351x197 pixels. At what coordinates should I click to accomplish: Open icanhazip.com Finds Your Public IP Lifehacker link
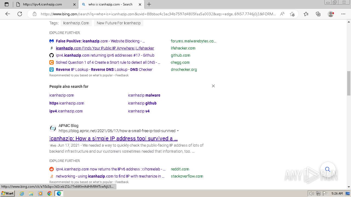pyautogui.click(x=105, y=48)
